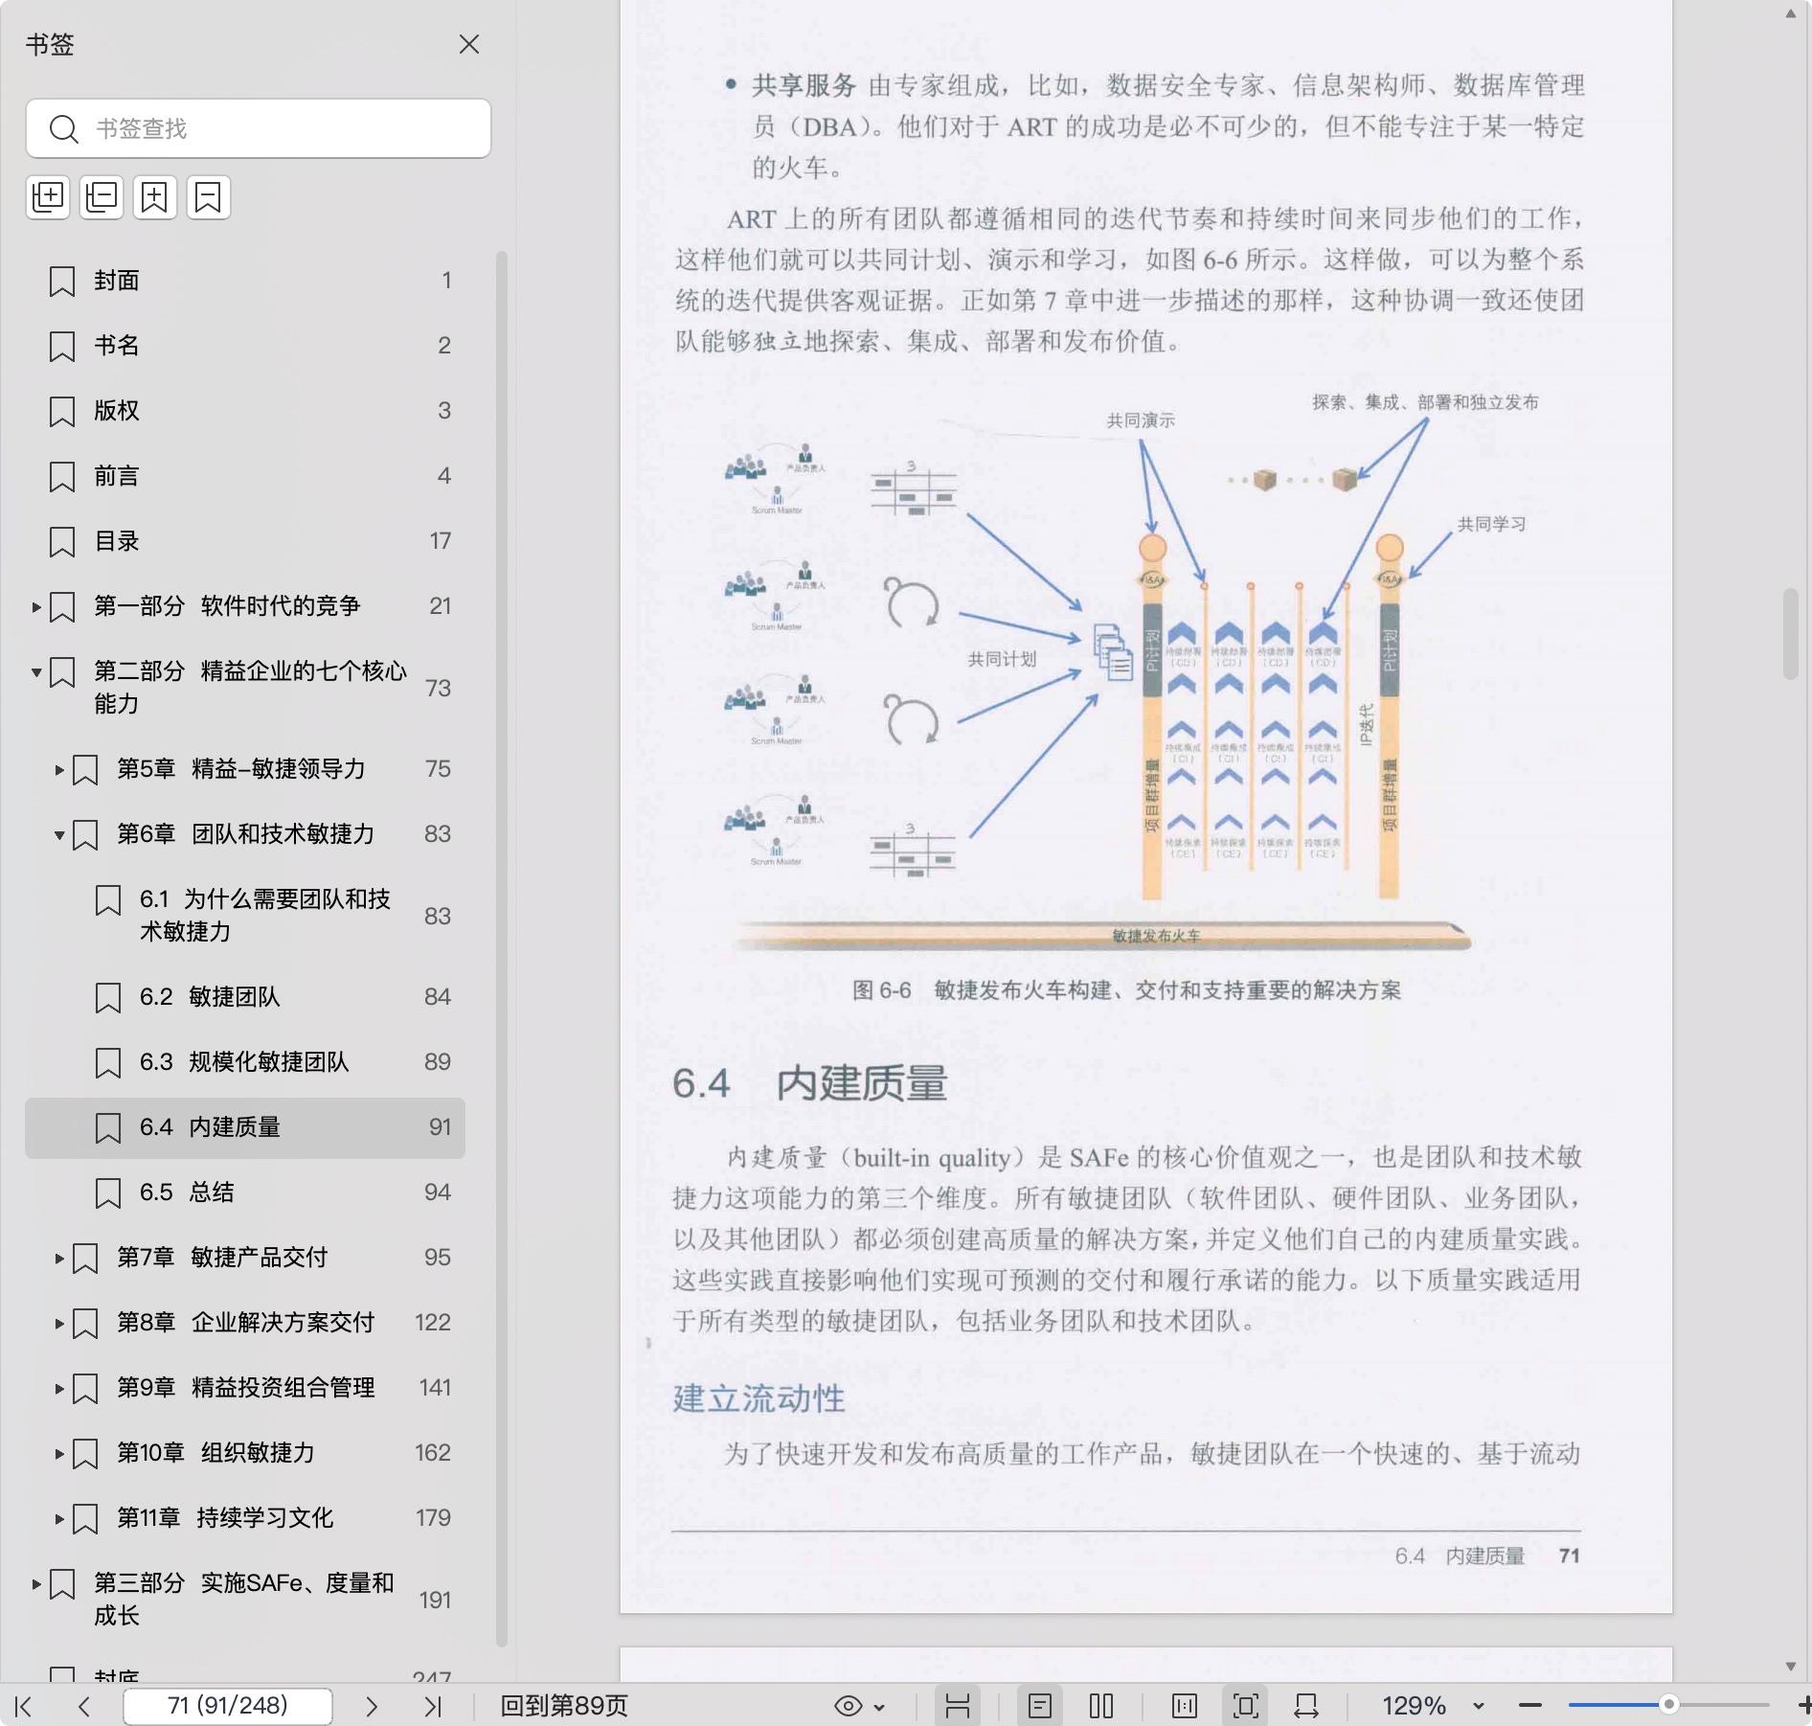Close the 书签 bookmarks panel
Image resolution: width=1812 pixels, height=1726 pixels.
(x=468, y=44)
